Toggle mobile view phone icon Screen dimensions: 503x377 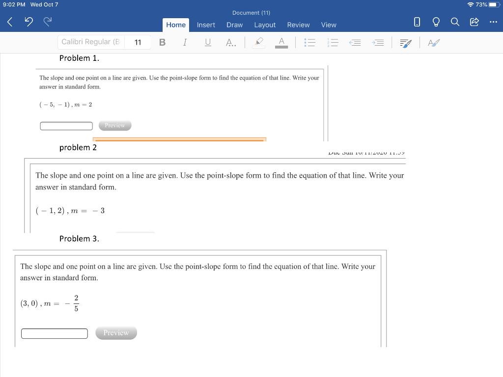click(x=417, y=22)
